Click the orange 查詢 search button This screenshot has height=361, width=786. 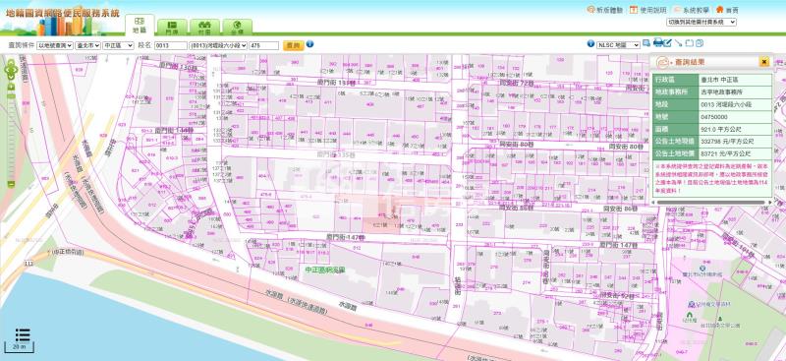click(x=293, y=45)
